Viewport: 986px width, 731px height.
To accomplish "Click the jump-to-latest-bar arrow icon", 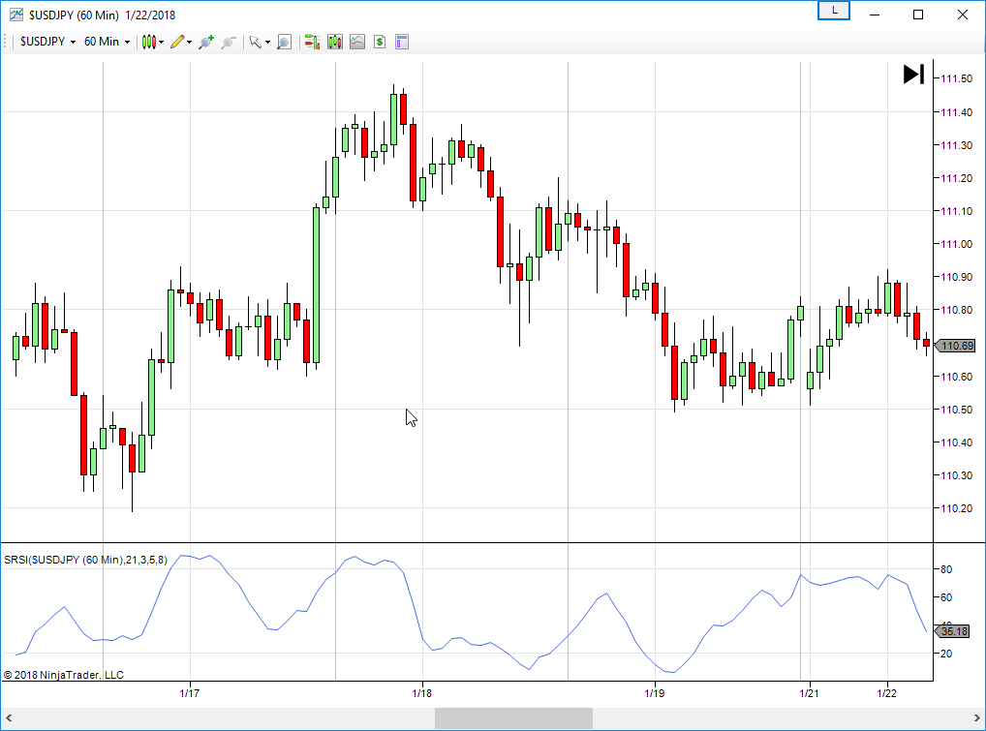I will pyautogui.click(x=913, y=75).
